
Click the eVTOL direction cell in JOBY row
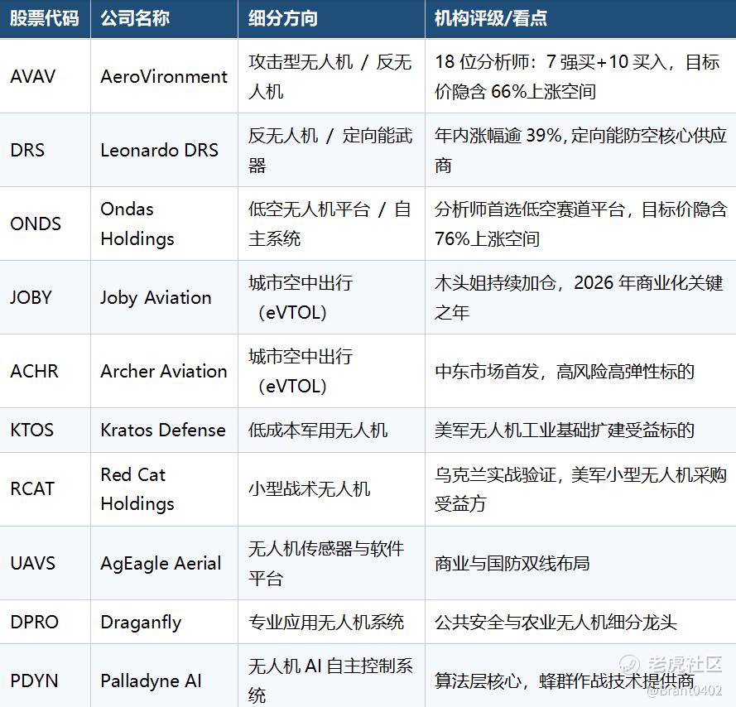(x=331, y=297)
